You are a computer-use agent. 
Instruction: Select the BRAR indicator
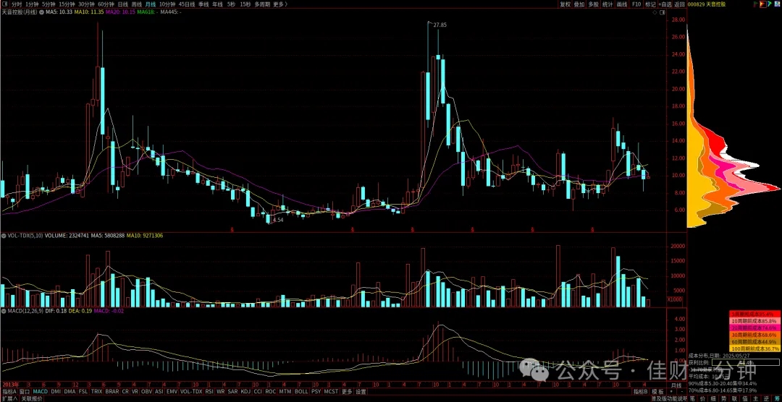pyautogui.click(x=112, y=392)
